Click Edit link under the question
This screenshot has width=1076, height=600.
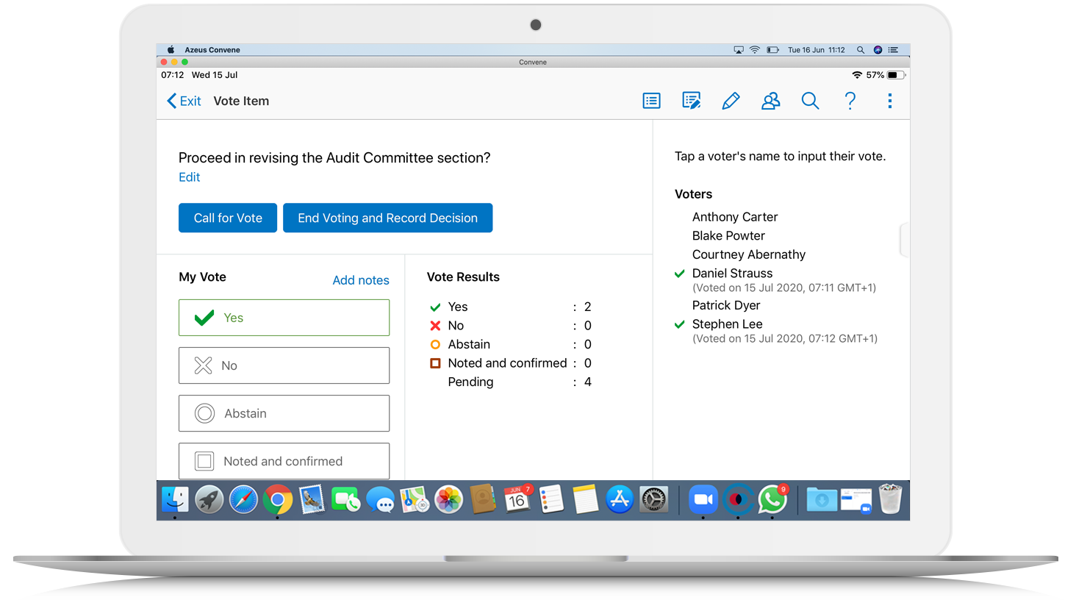pos(189,177)
